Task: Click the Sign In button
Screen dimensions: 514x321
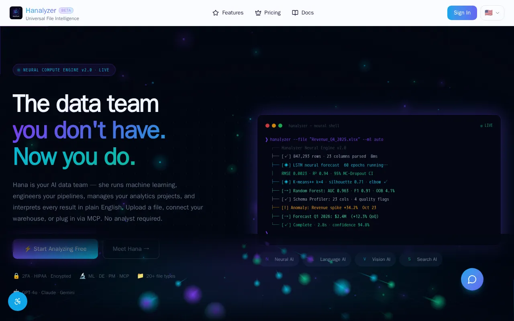Action: (462, 13)
